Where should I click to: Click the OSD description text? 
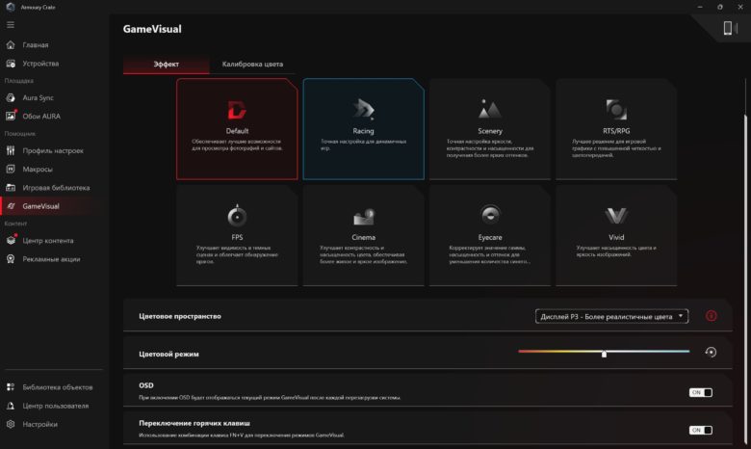(270, 397)
